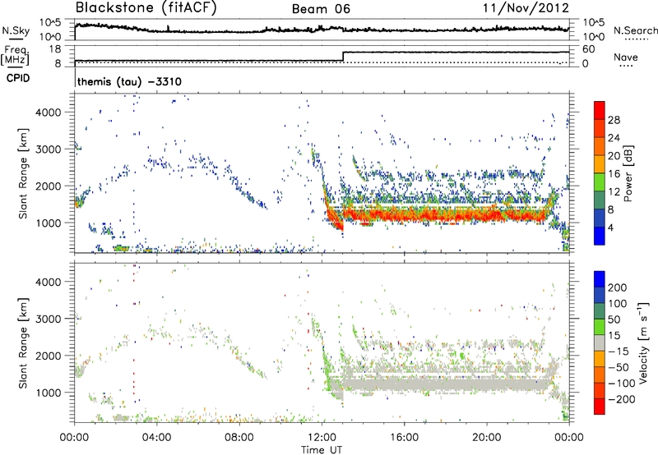Click the '100' velocity color bar label
This screenshot has width=658, height=455.
(618, 304)
